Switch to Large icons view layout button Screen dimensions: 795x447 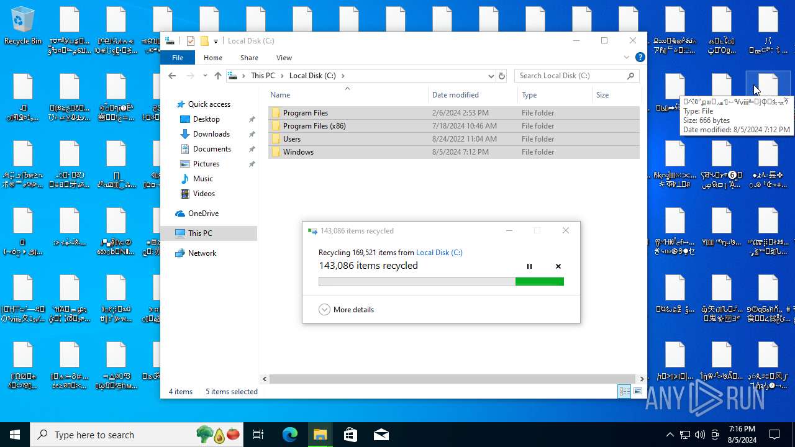[x=638, y=391]
